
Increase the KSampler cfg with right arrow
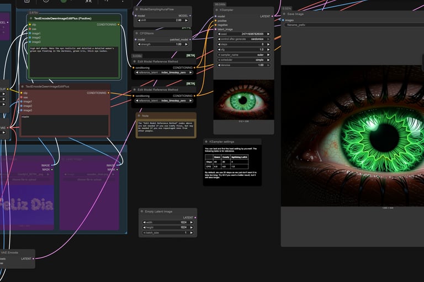[268, 50]
